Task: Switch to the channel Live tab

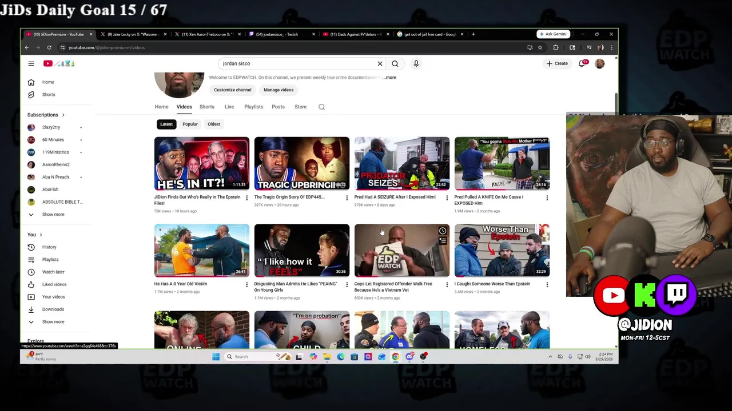Action: [x=229, y=107]
